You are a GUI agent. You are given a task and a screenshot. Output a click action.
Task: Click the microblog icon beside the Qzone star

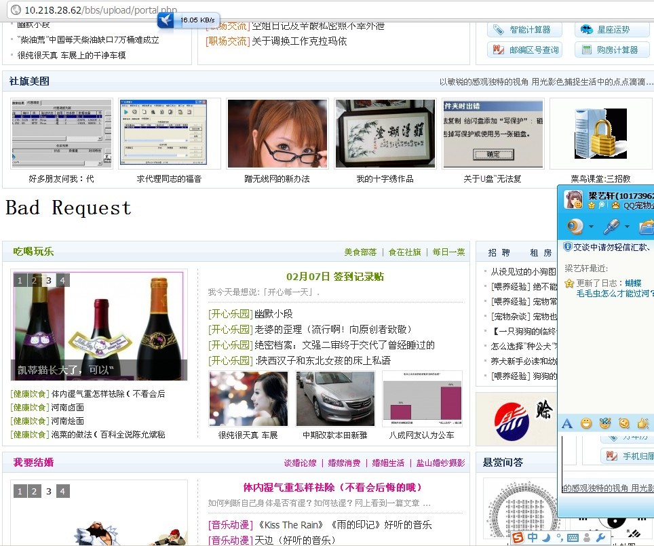(602, 206)
